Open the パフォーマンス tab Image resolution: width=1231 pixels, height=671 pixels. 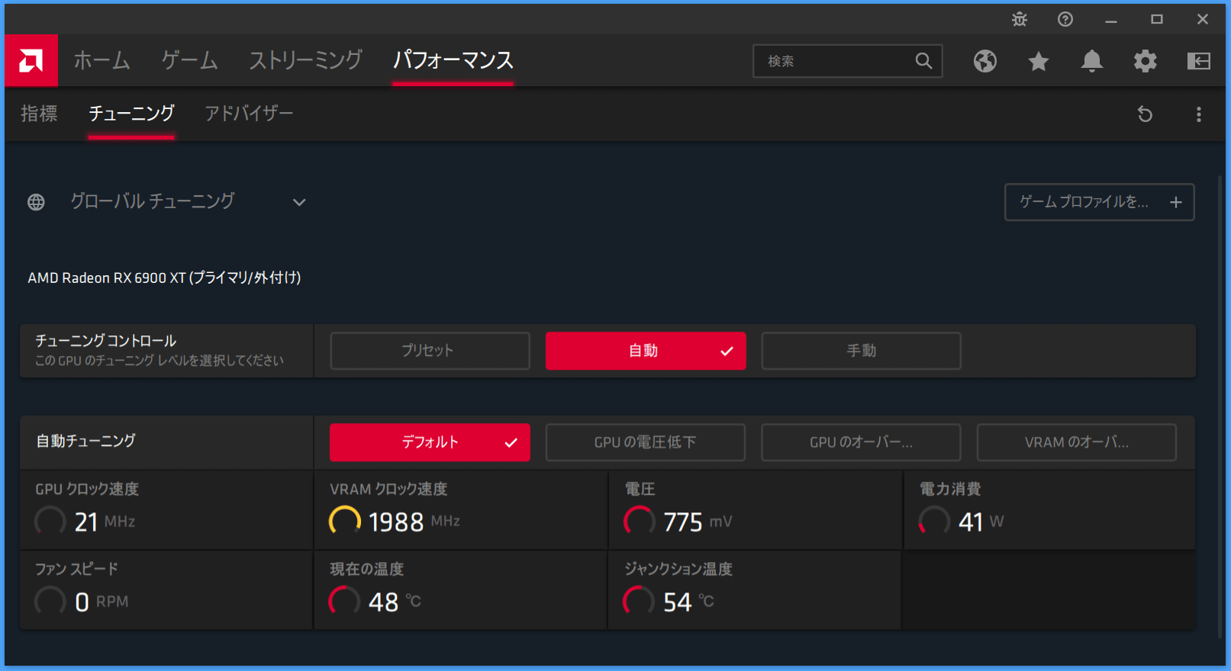[453, 60]
